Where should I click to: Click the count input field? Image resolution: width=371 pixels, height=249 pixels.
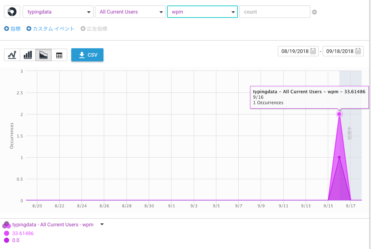point(275,12)
